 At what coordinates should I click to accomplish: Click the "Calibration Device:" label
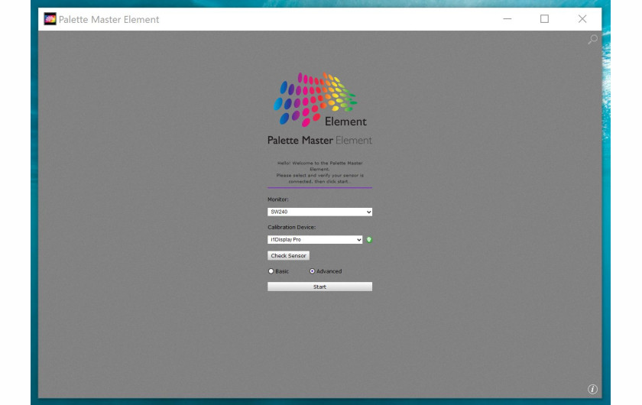pyautogui.click(x=291, y=227)
